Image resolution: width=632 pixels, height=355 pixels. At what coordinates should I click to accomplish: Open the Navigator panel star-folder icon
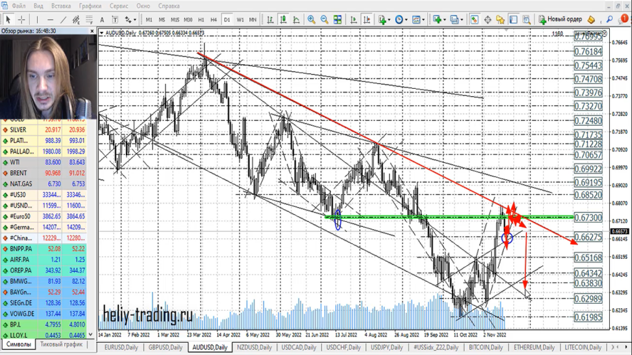500,19
